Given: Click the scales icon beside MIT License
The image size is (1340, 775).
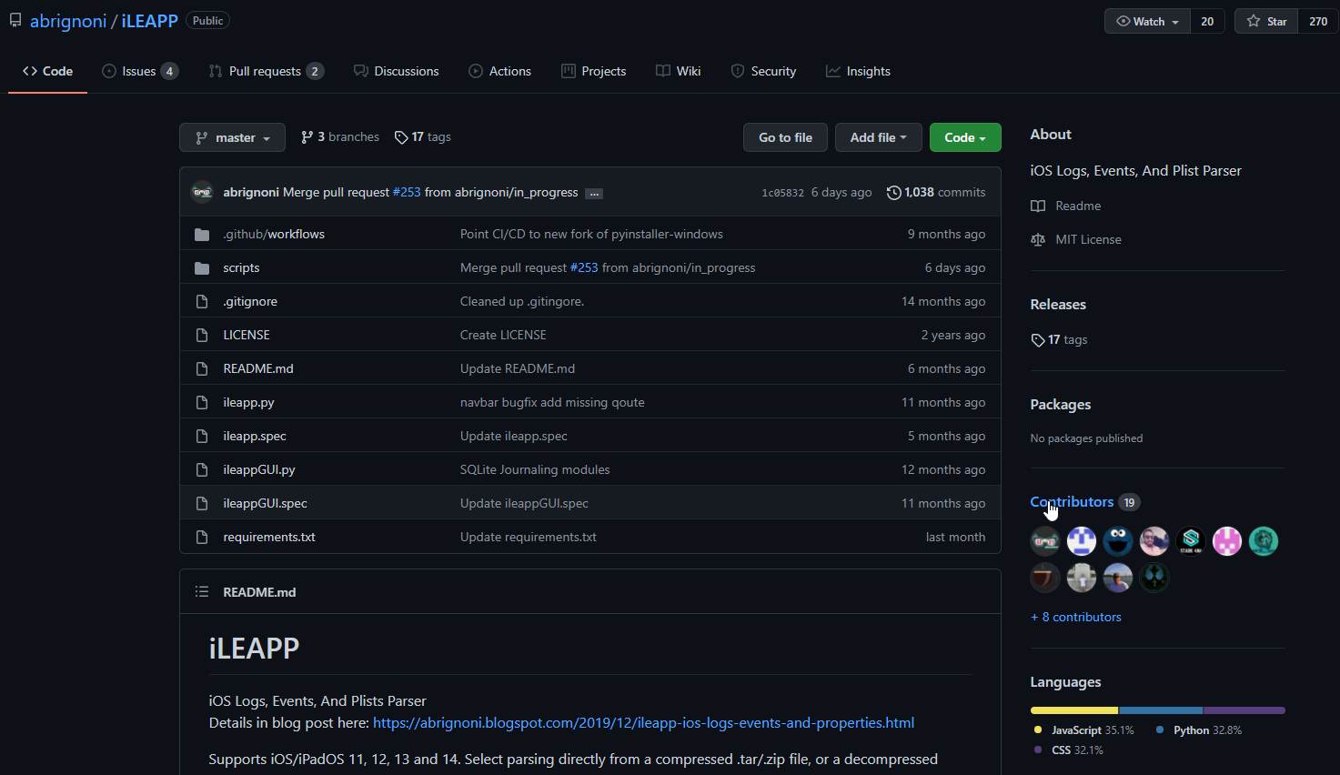Looking at the screenshot, I should click(1038, 240).
